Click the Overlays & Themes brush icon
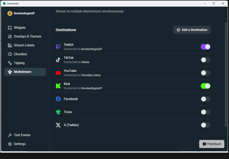This screenshot has height=159, width=229. [x=10, y=37]
